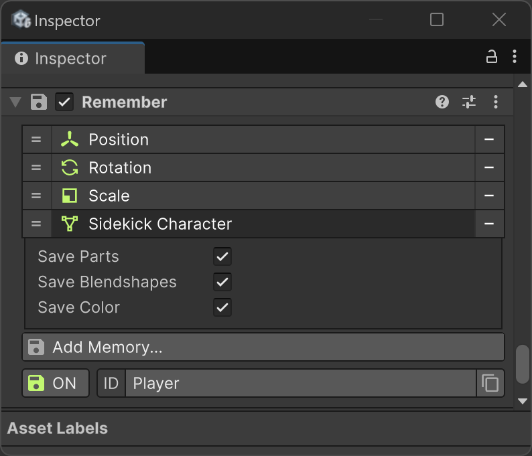This screenshot has height=456, width=532.
Task: Open the Inspector tab three-dot menu
Action: [514, 58]
